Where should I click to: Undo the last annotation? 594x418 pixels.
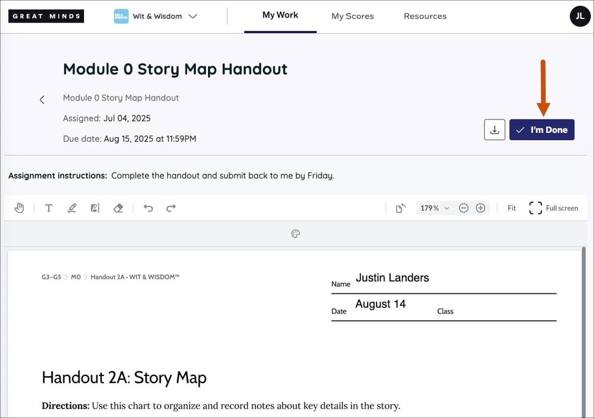(148, 208)
